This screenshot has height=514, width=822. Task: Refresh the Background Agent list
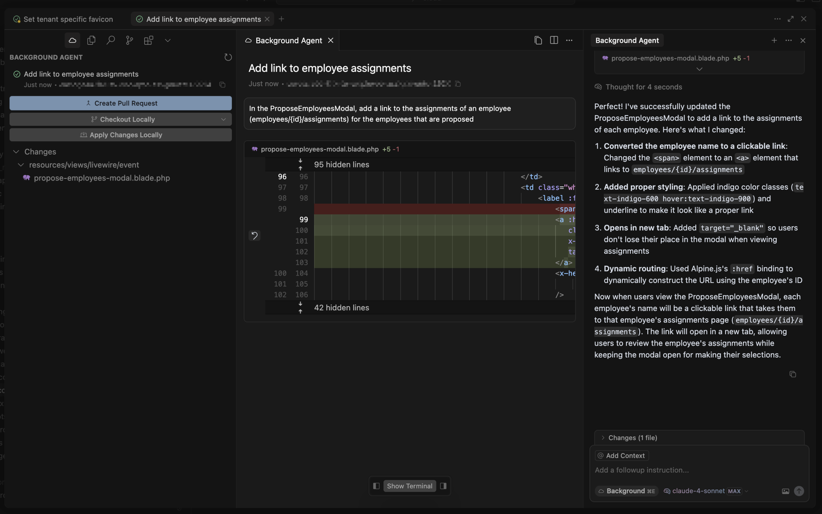228,57
